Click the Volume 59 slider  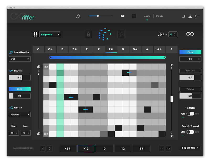tap(190, 96)
